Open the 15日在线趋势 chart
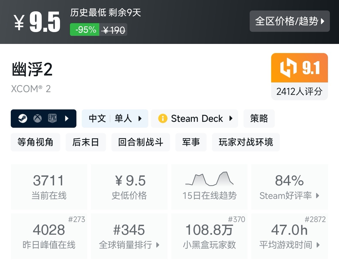The height and width of the screenshot is (263, 339). point(209,187)
